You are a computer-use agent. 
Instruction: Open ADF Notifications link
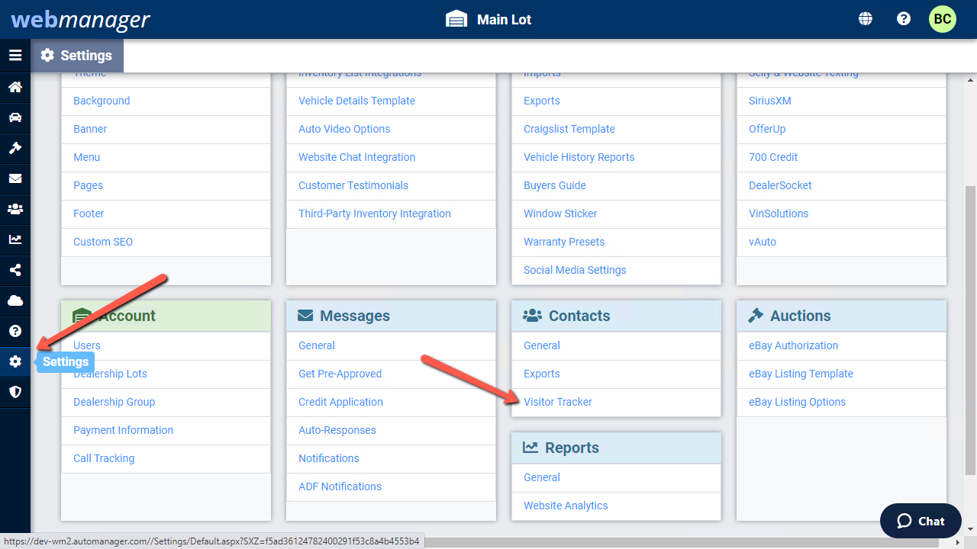pos(340,486)
